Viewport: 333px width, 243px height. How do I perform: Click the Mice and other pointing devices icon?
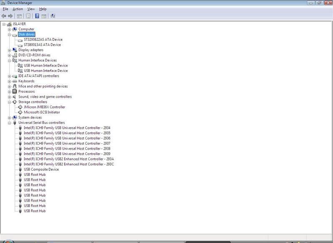pyautogui.click(x=15, y=86)
